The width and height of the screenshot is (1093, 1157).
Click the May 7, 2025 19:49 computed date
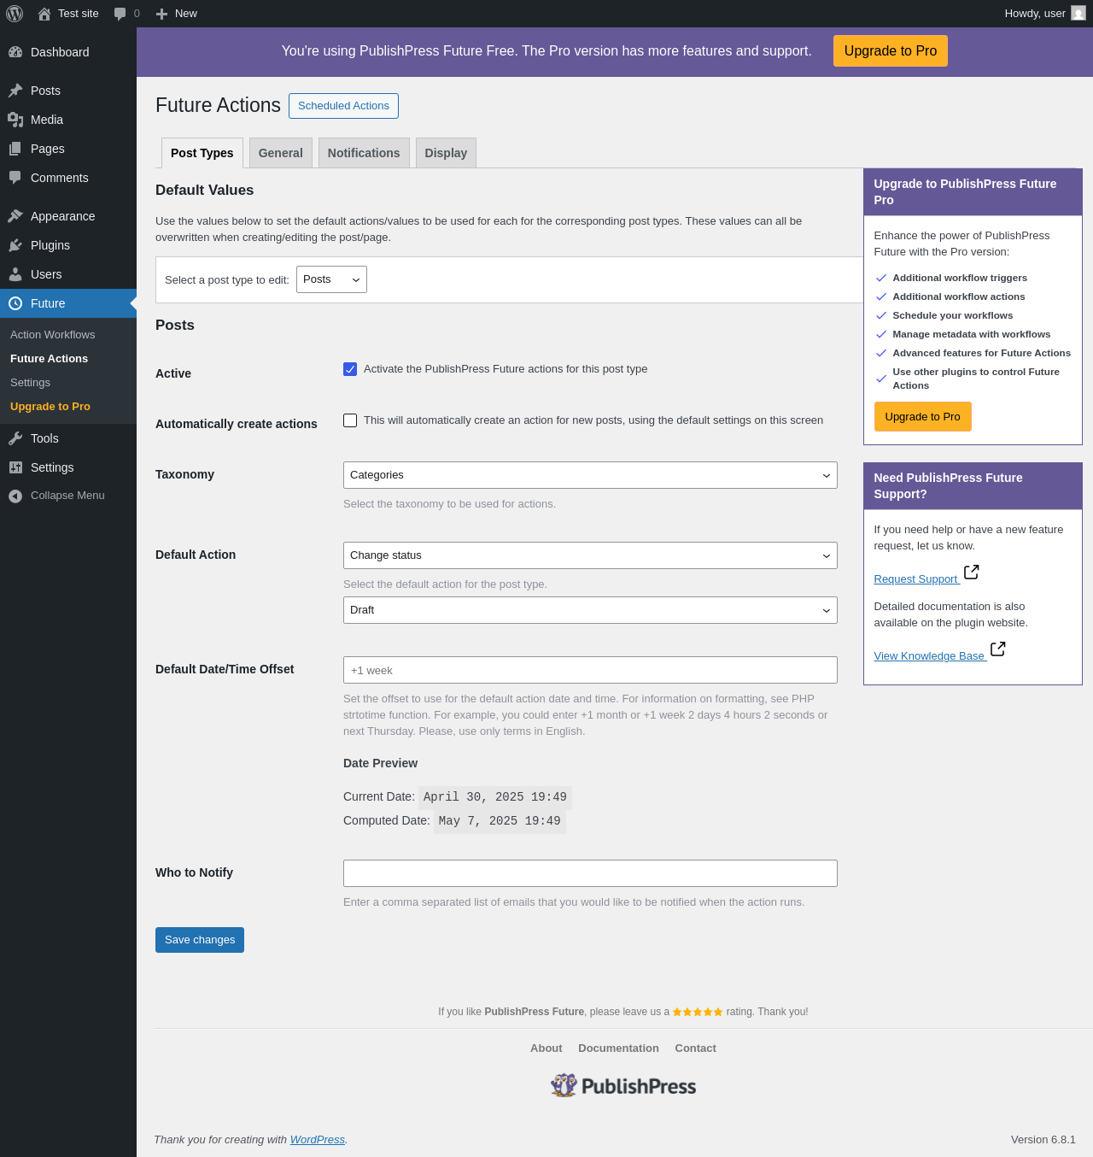(500, 821)
